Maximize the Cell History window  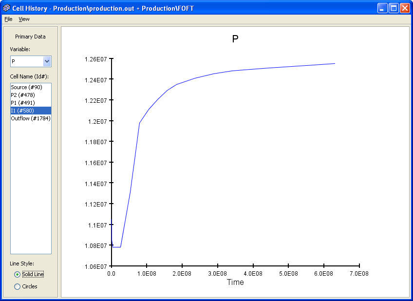[x=394, y=8]
